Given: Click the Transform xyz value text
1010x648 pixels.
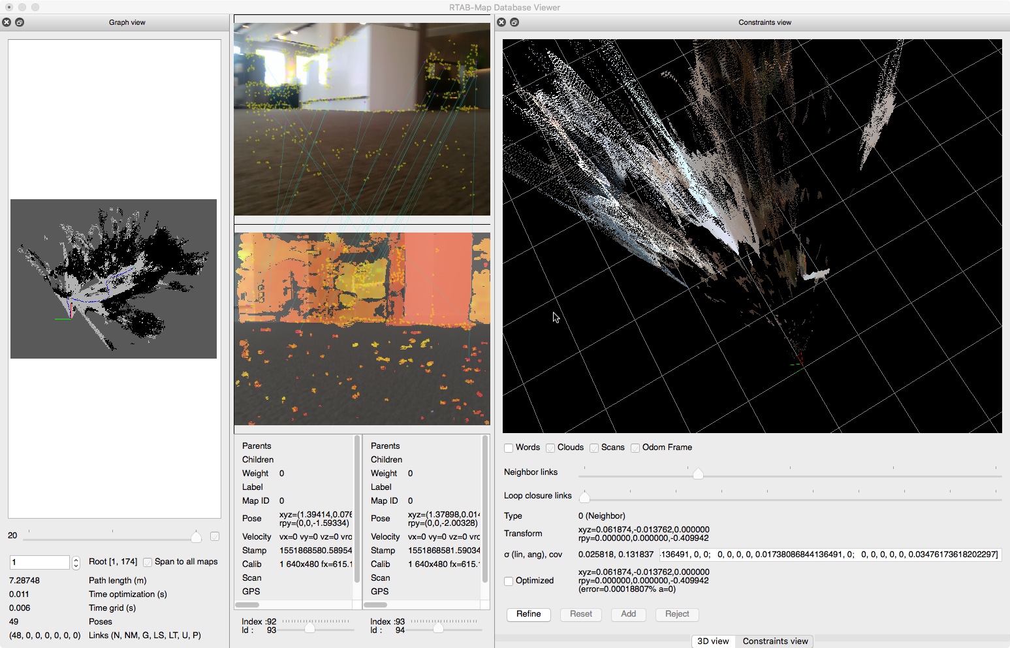Looking at the screenshot, I should click(644, 530).
